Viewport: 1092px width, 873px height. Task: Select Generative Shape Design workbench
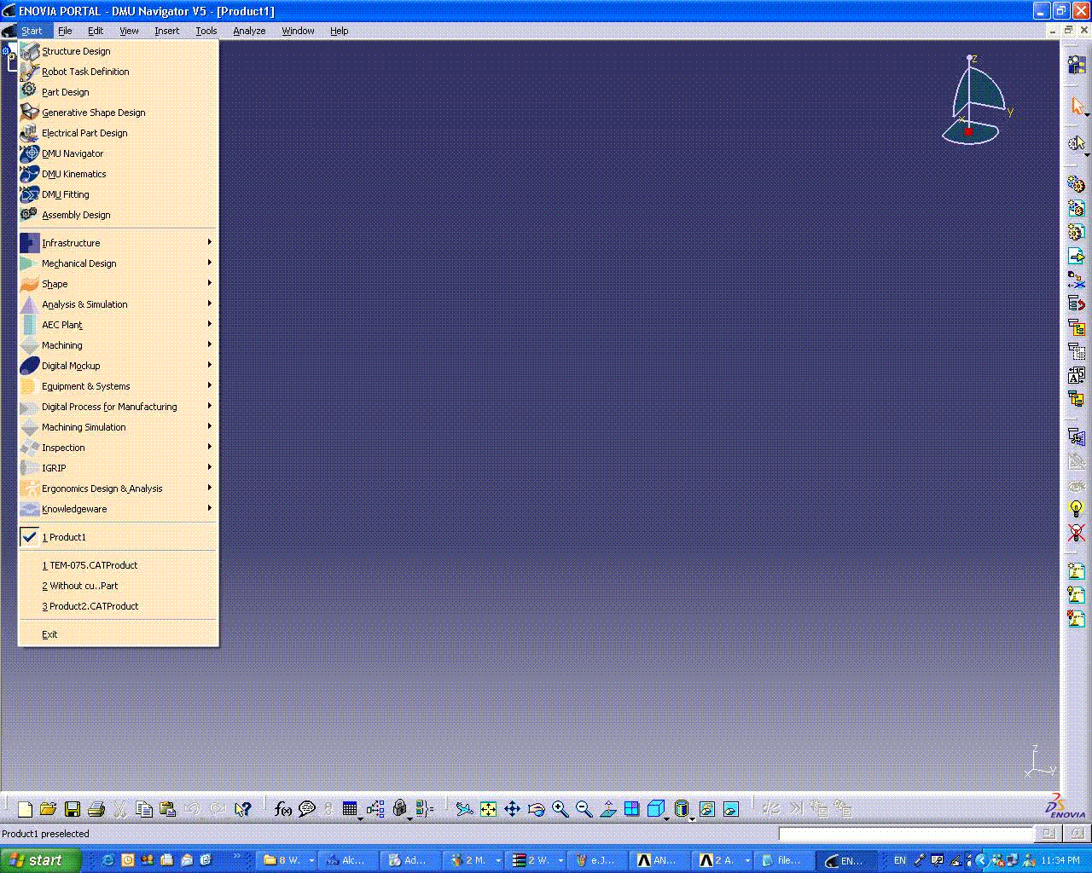(x=119, y=113)
